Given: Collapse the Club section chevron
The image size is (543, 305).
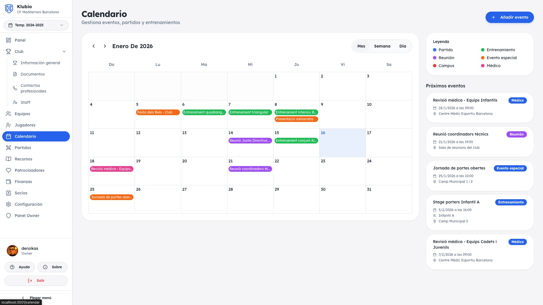Looking at the screenshot, I should tap(64, 51).
